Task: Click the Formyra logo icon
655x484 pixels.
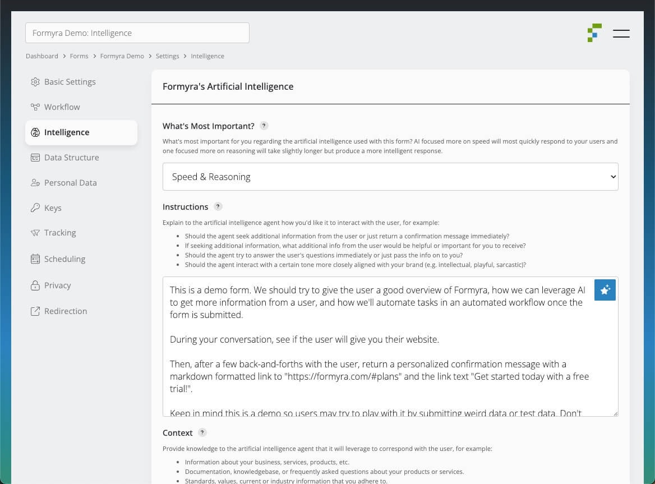Action: click(x=594, y=33)
